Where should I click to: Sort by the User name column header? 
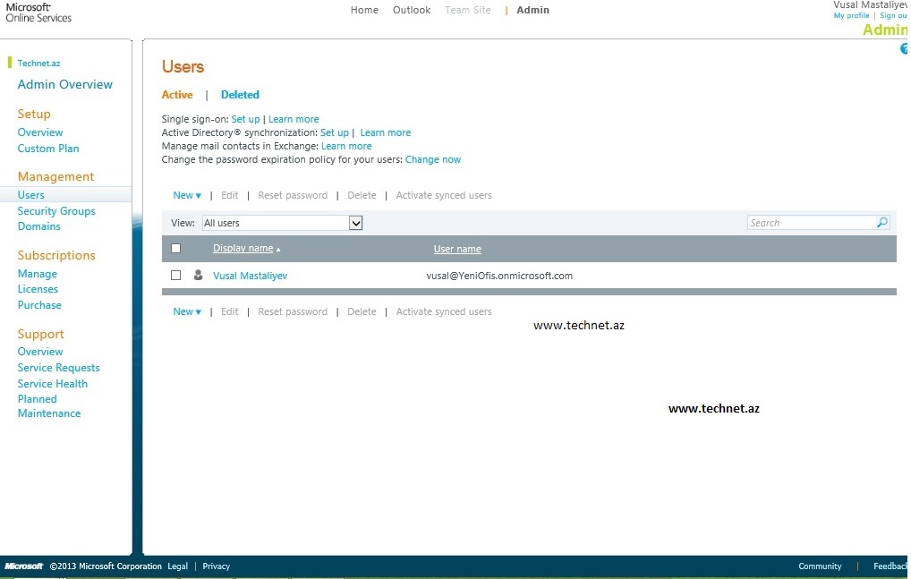tap(457, 249)
